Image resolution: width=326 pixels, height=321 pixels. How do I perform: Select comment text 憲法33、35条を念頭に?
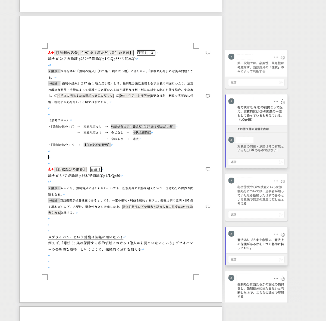261,244
